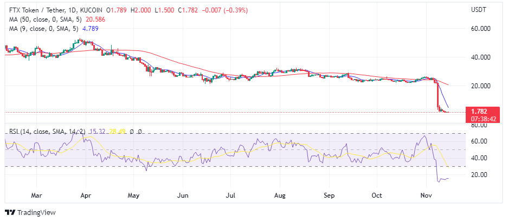Click the RSI 20.00 axis label
The height and width of the screenshot is (222, 508).
coord(479,175)
